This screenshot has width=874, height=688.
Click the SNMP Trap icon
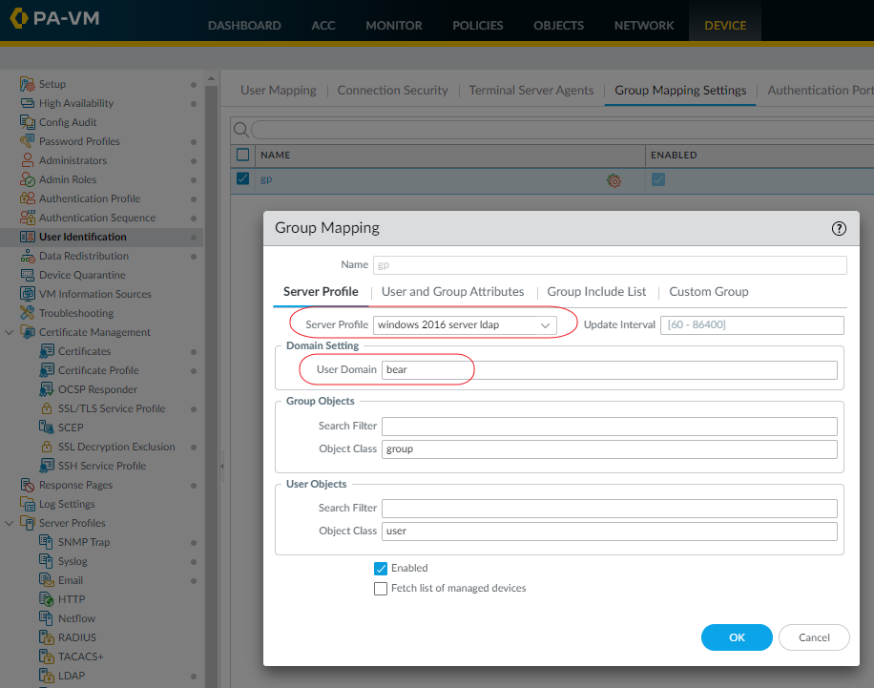(47, 542)
